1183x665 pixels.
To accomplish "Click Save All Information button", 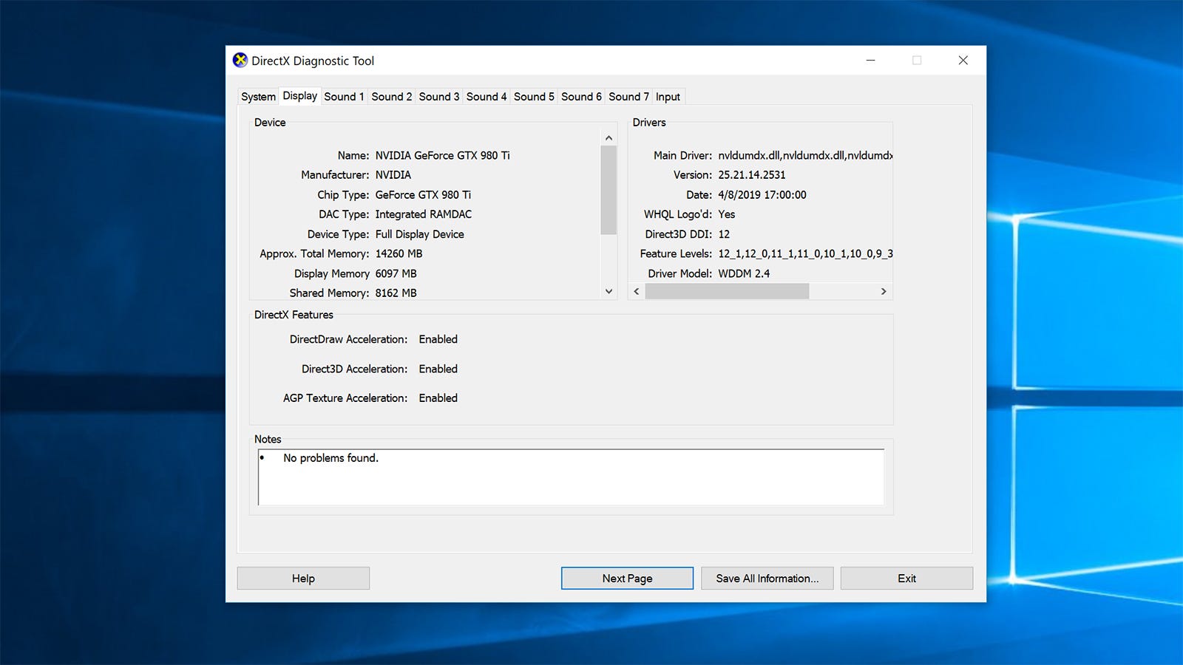I will click(767, 579).
